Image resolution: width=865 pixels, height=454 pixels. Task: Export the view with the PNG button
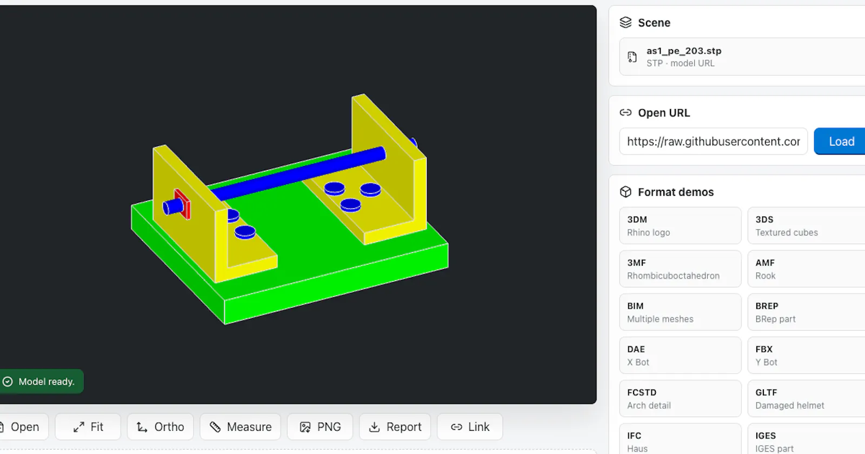(x=320, y=427)
